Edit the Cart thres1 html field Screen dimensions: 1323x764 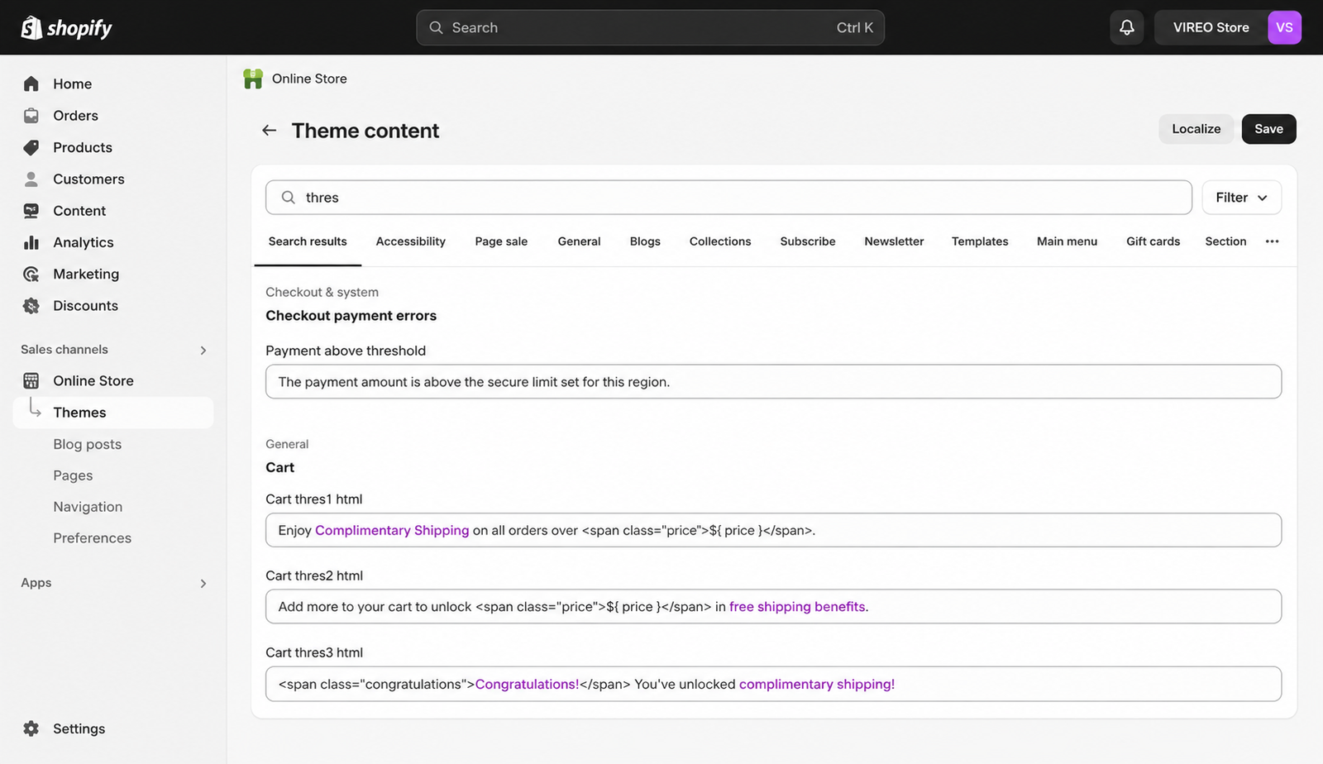click(x=773, y=530)
